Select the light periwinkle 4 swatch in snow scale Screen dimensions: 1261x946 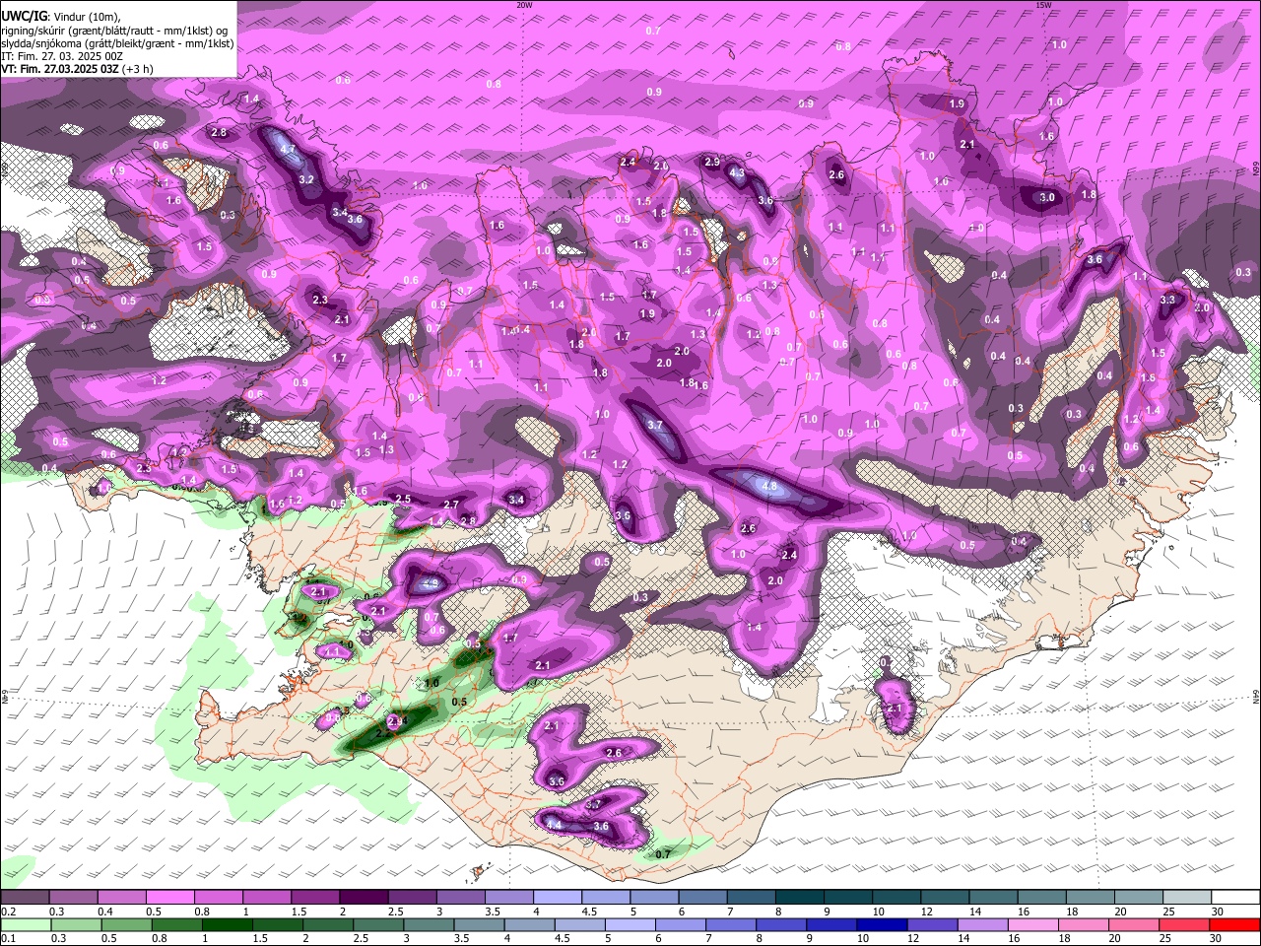(x=558, y=898)
